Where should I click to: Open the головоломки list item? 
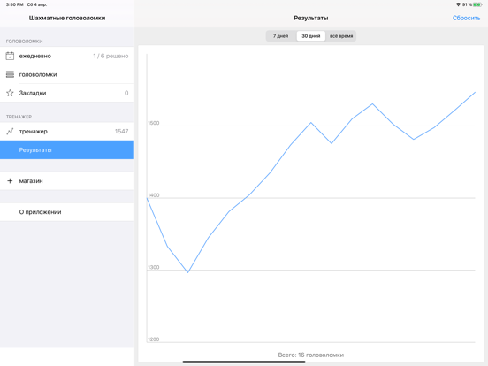67,74
